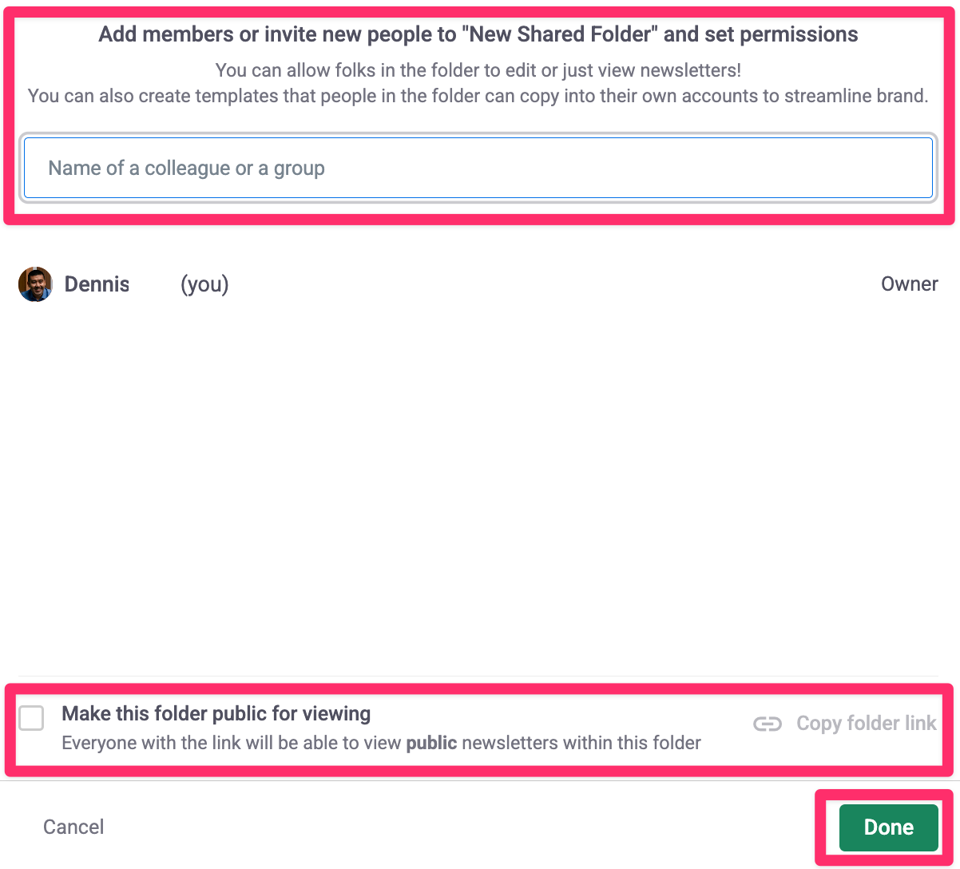Focus the colleague or group name field
This screenshot has height=869, width=960.
pyautogui.click(x=478, y=169)
